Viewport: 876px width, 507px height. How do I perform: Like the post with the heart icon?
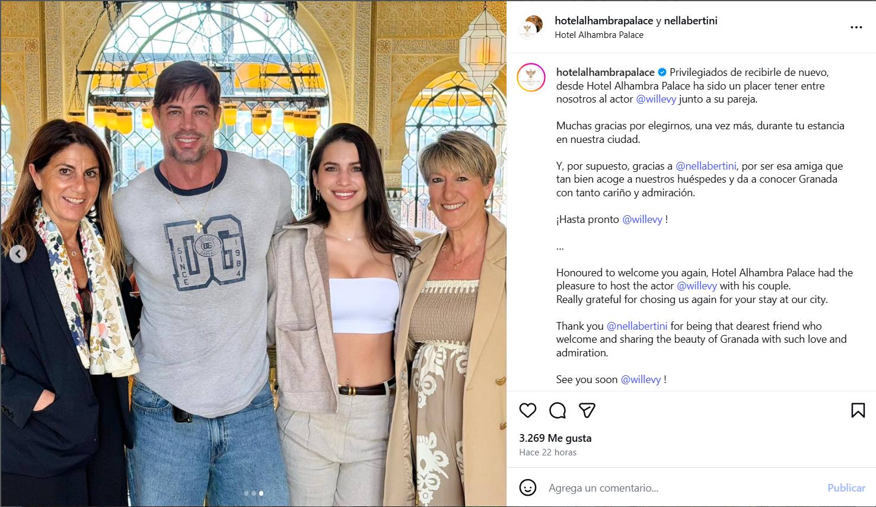528,410
